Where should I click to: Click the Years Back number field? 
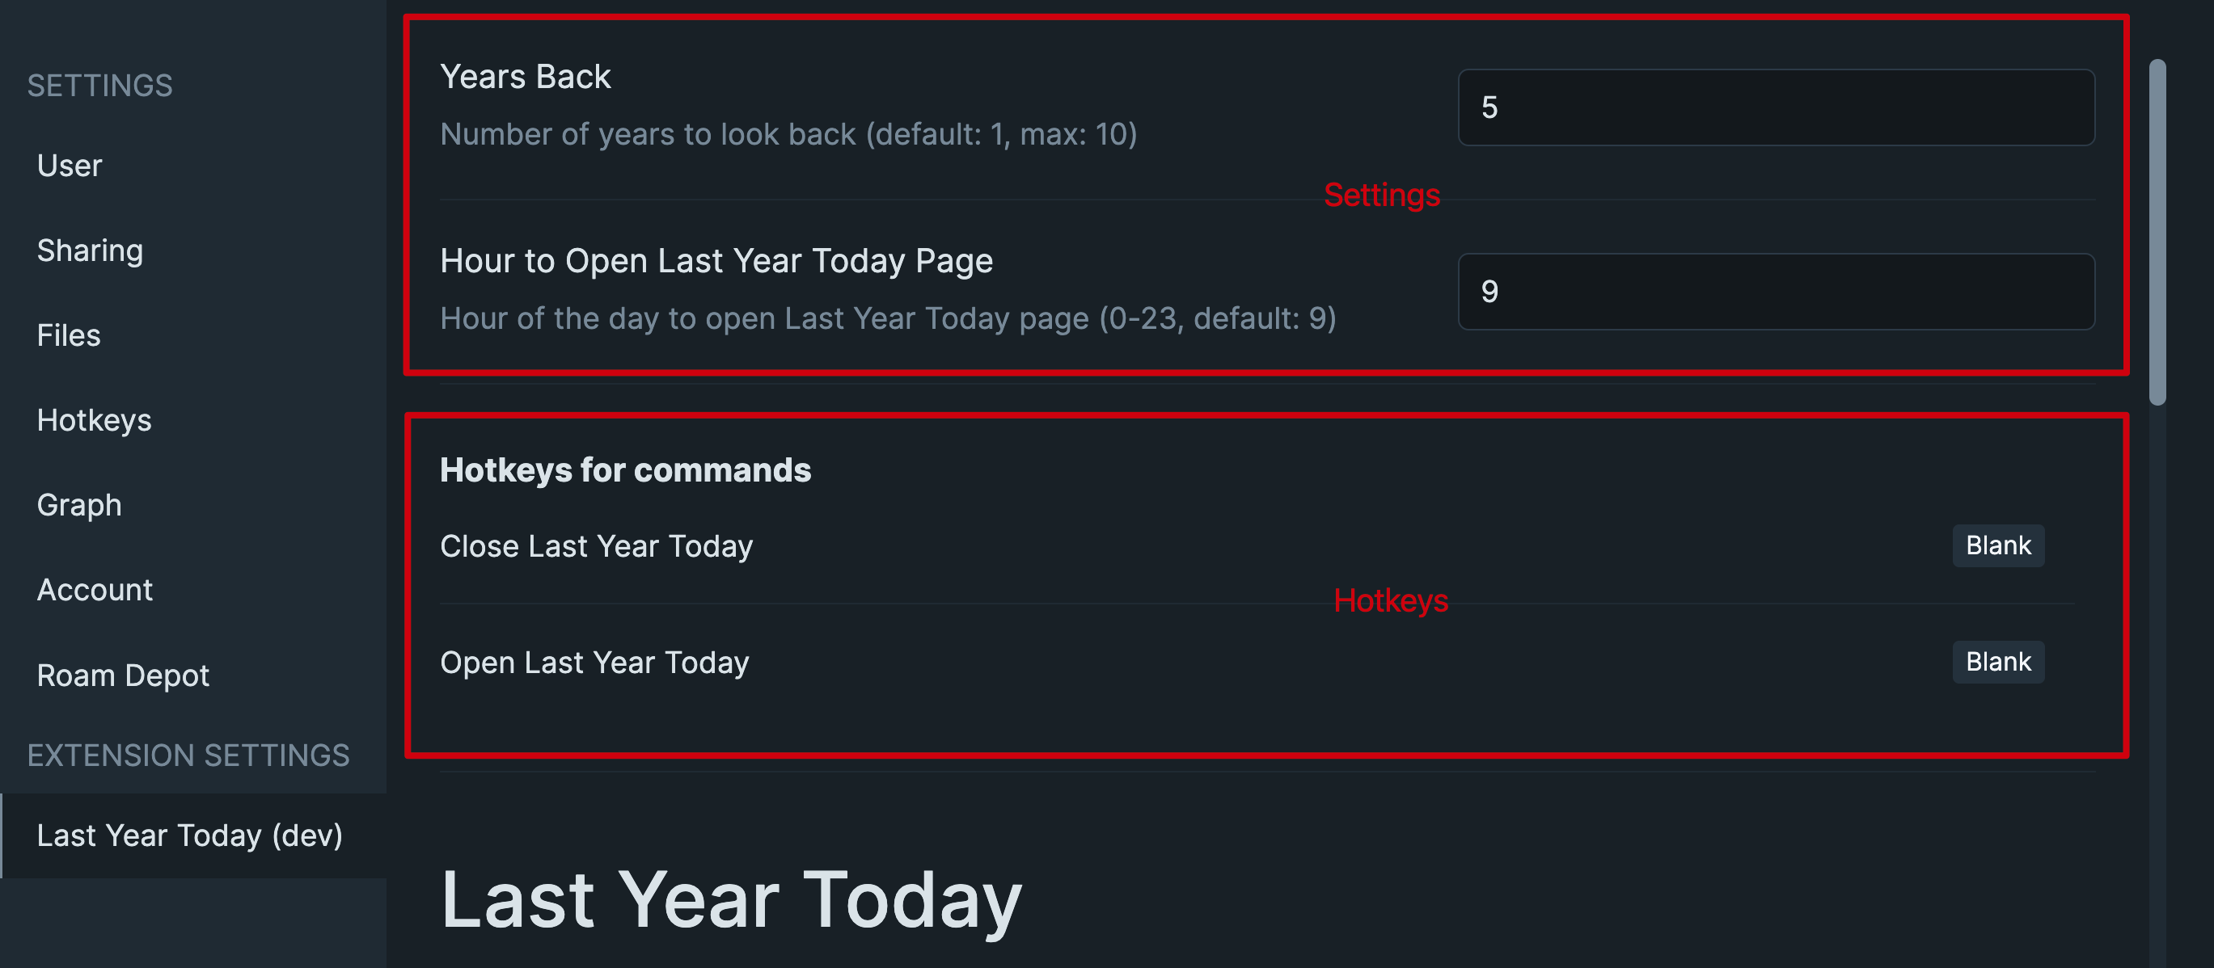click(1776, 107)
